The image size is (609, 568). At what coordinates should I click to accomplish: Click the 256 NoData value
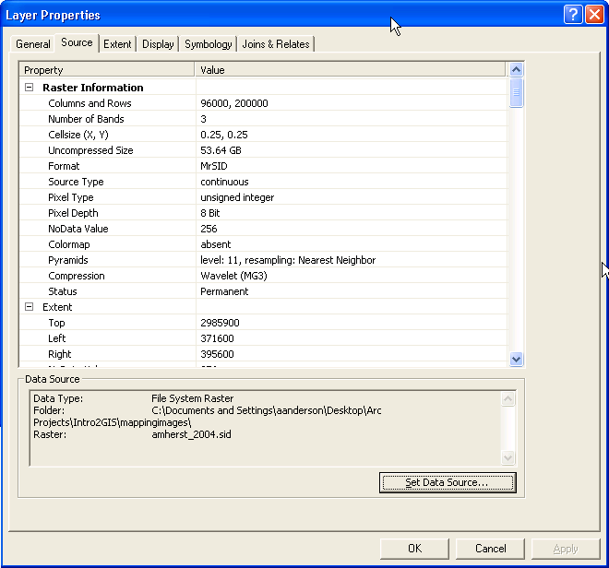click(209, 229)
